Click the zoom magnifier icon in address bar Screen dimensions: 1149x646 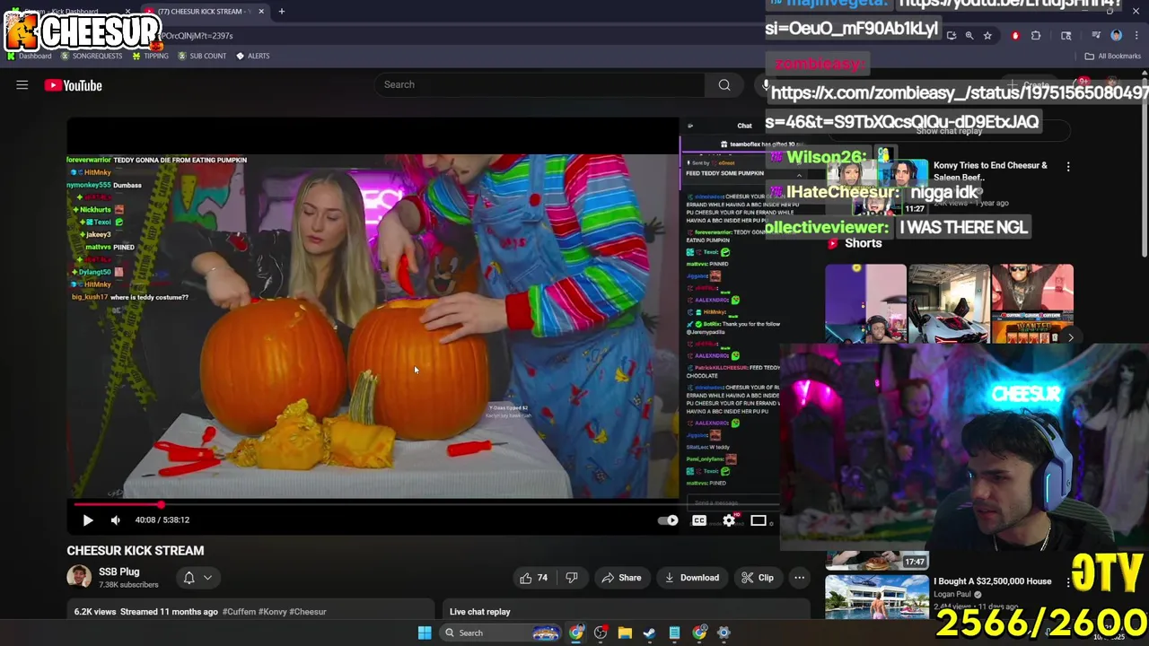pos(969,36)
